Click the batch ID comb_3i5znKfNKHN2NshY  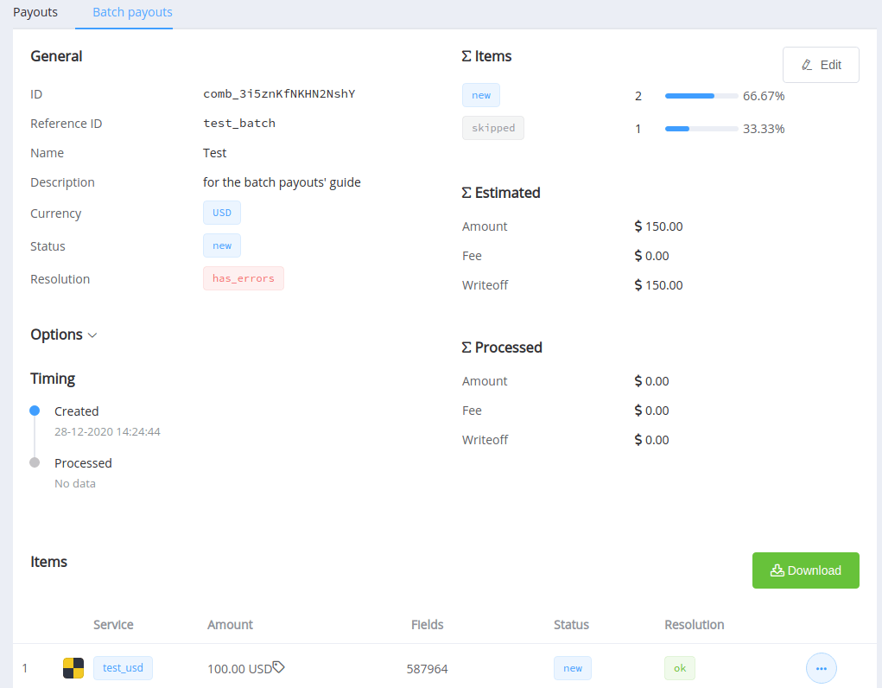tap(279, 94)
